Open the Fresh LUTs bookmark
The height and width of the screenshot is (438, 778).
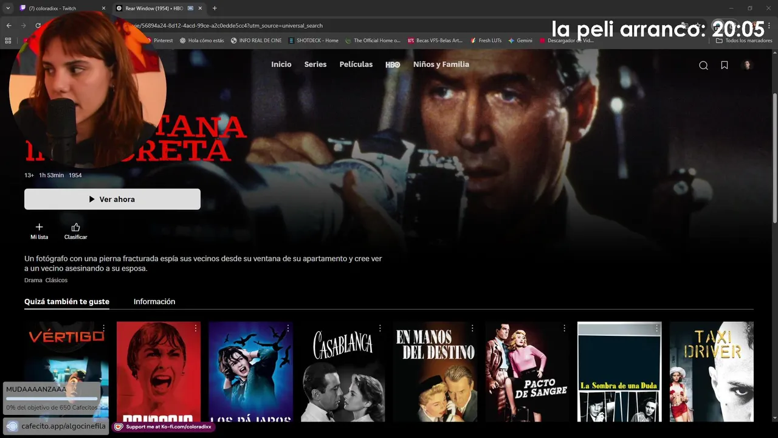pos(486,41)
